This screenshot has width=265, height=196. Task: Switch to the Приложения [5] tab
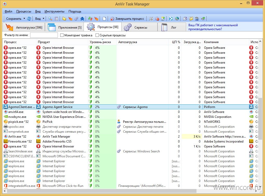click(x=64, y=27)
